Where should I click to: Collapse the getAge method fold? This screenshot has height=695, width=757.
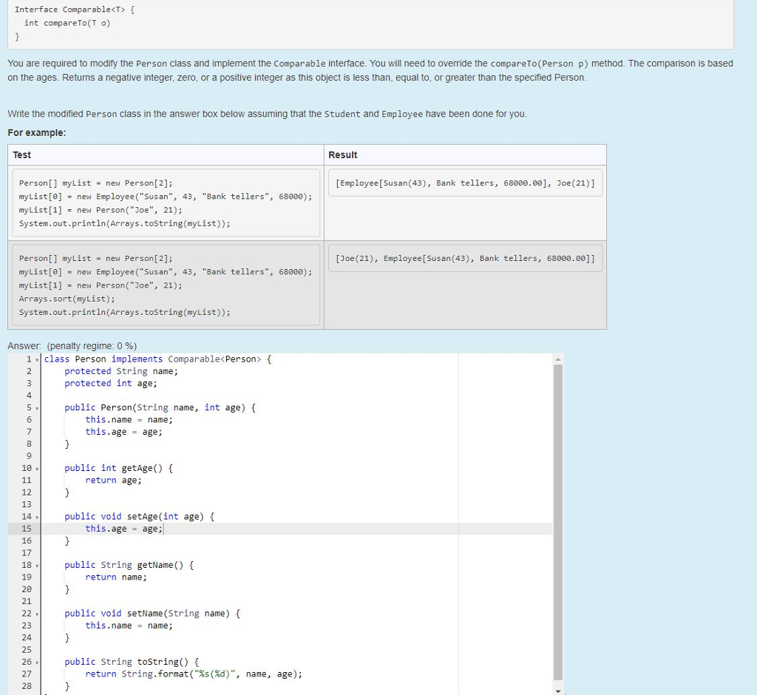[x=35, y=467]
